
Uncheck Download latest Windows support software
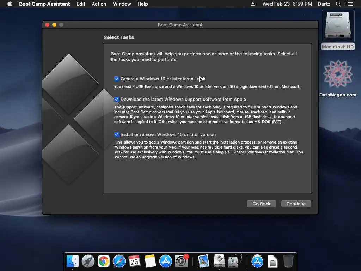pos(117,99)
